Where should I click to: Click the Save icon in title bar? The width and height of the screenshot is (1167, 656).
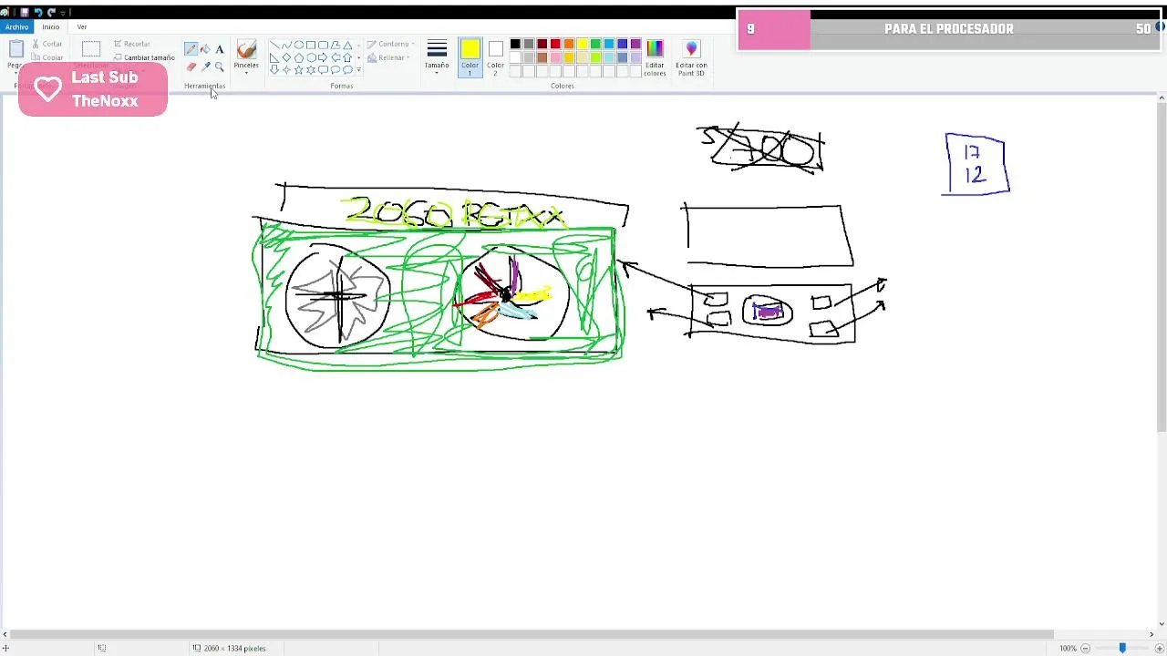coord(25,13)
